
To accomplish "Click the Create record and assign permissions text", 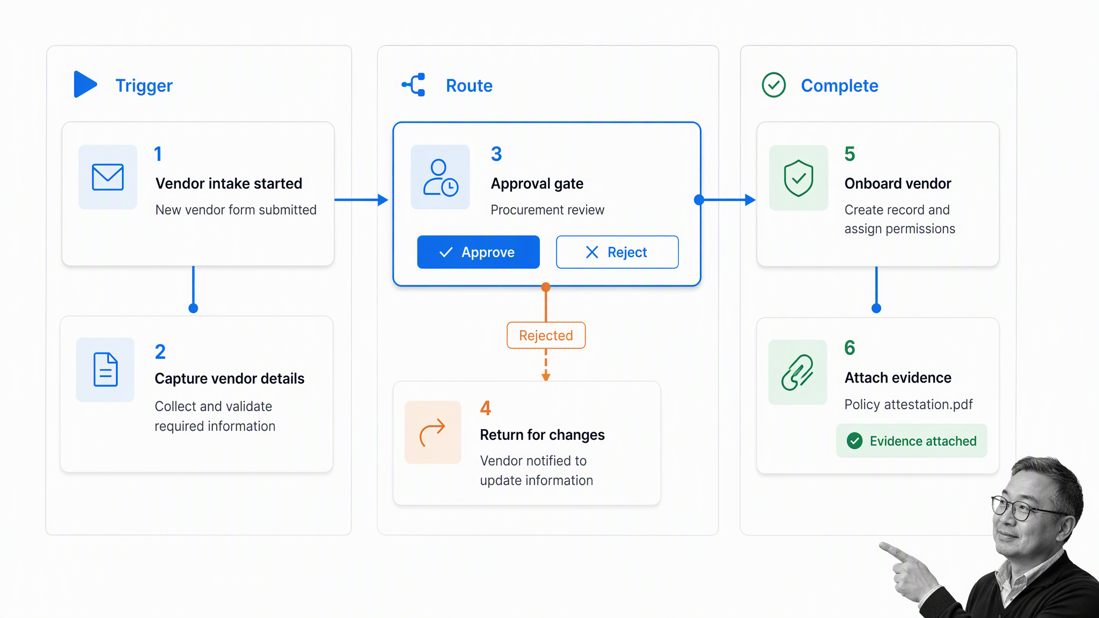I will 899,219.
